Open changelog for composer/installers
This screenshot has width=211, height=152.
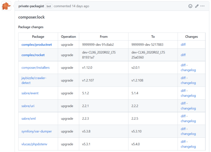click(188, 70)
